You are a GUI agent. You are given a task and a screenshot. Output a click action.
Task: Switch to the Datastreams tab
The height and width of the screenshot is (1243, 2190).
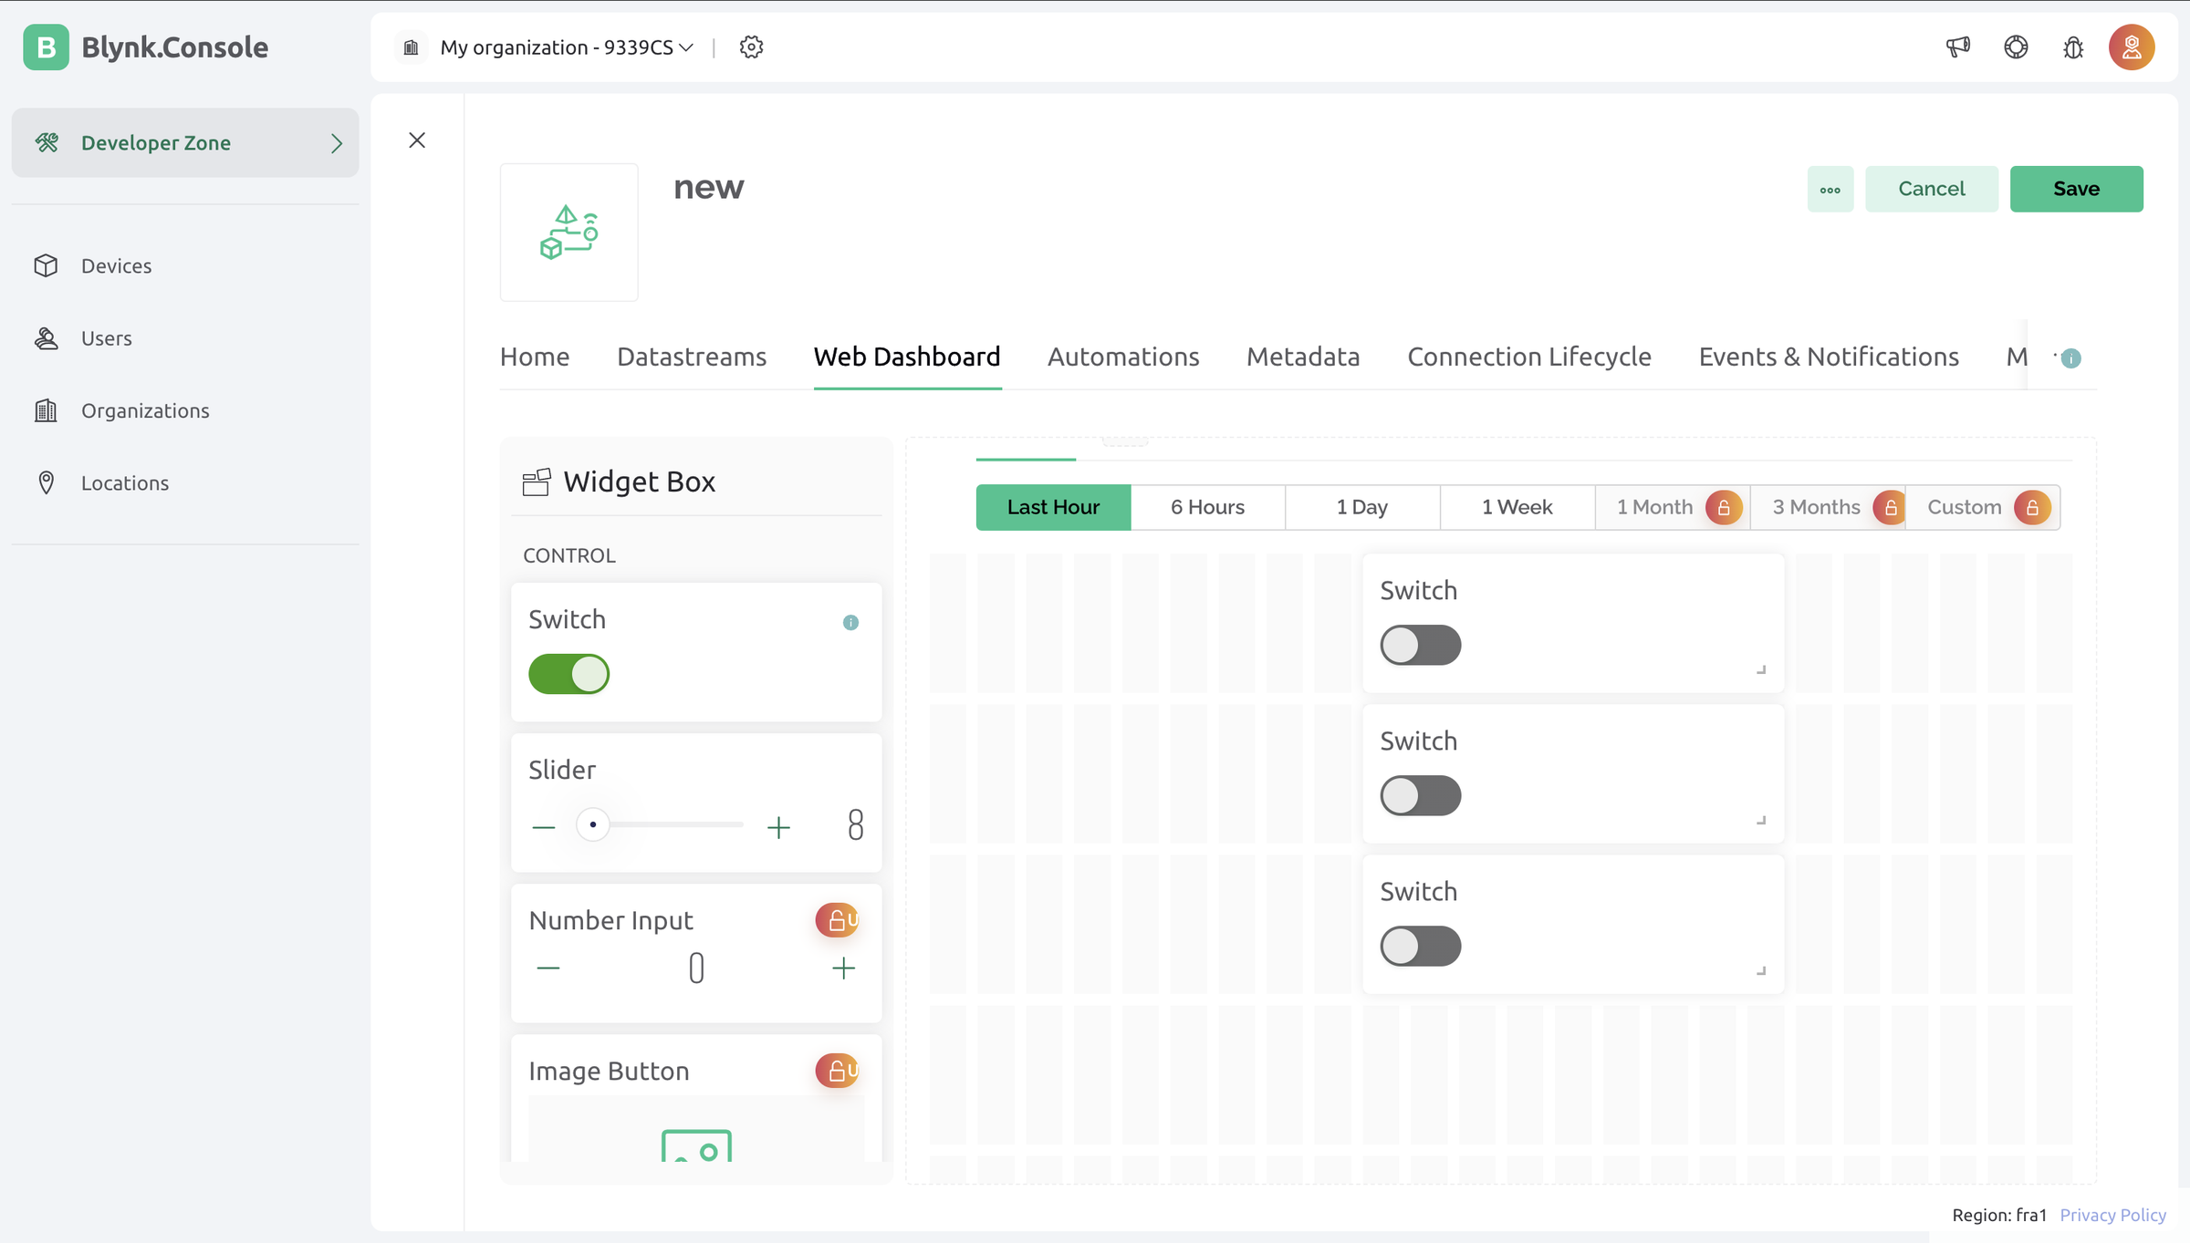tap(691, 357)
